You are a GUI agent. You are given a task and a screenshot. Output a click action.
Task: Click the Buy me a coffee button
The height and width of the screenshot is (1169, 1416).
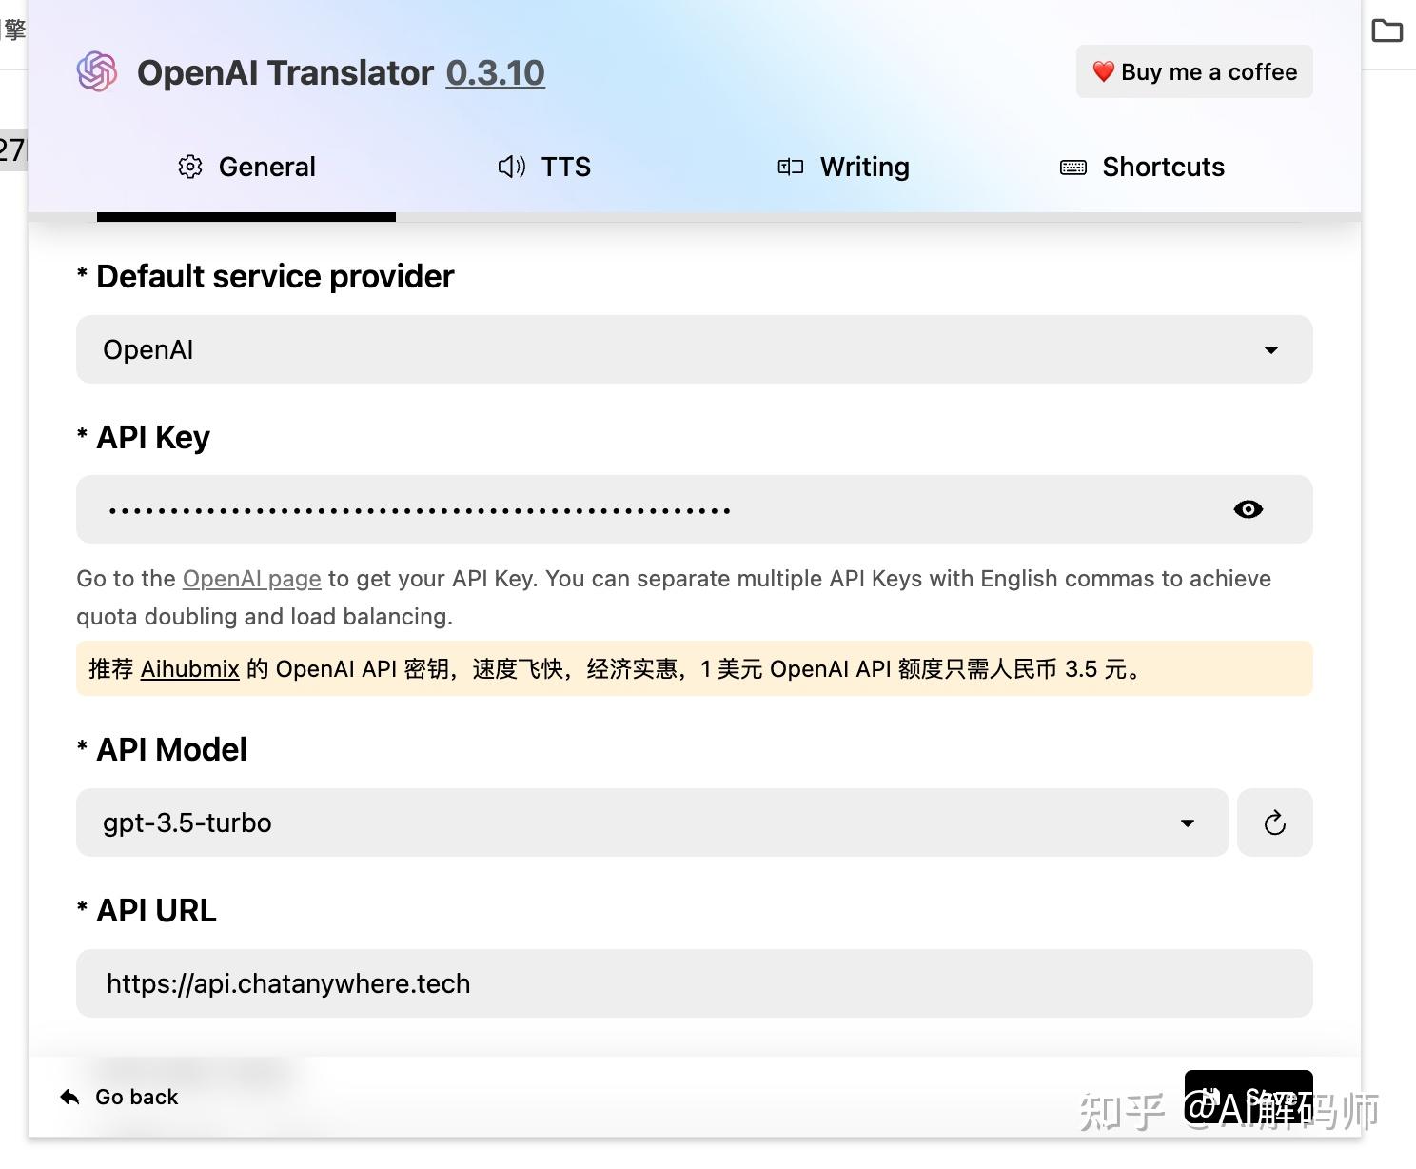click(x=1193, y=71)
